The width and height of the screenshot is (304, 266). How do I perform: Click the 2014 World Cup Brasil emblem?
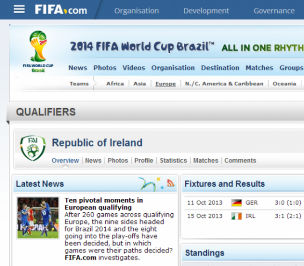tap(38, 51)
